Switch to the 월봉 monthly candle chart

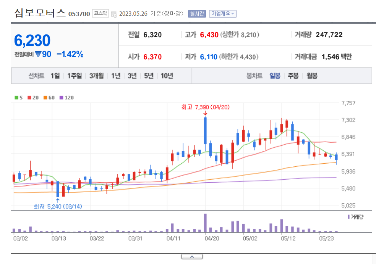pos(312,76)
